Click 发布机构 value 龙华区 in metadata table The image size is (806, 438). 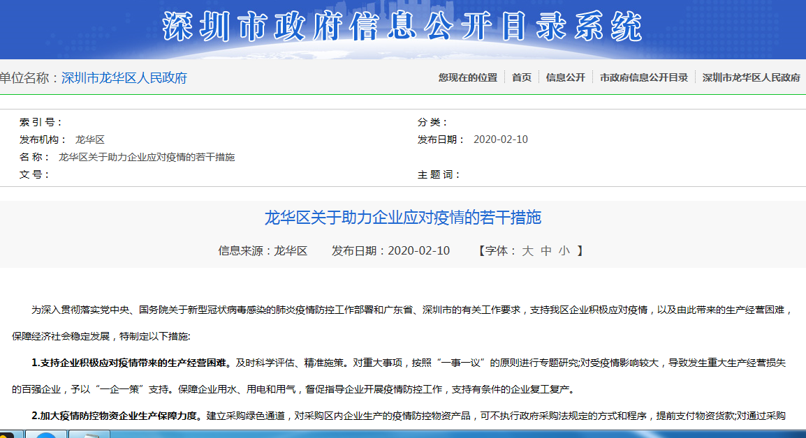tap(89, 139)
